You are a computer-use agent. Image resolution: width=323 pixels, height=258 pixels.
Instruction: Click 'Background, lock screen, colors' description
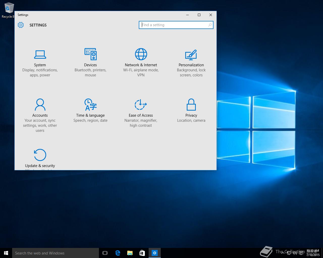(191, 73)
